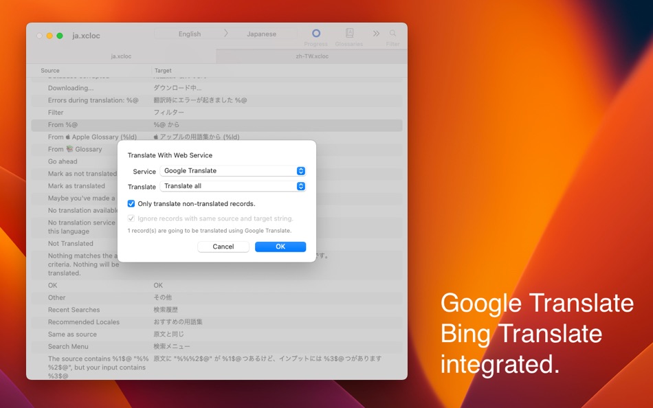Click the yellow minimize window button
653x408 pixels.
click(x=49, y=36)
